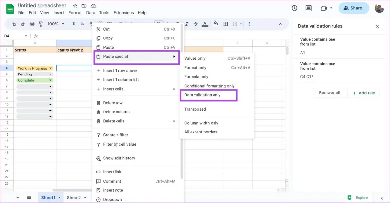Image resolution: width=390 pixels, height=203 pixels.
Task: Open the Meet icon dropdown arrow
Action: [x=331, y=8]
